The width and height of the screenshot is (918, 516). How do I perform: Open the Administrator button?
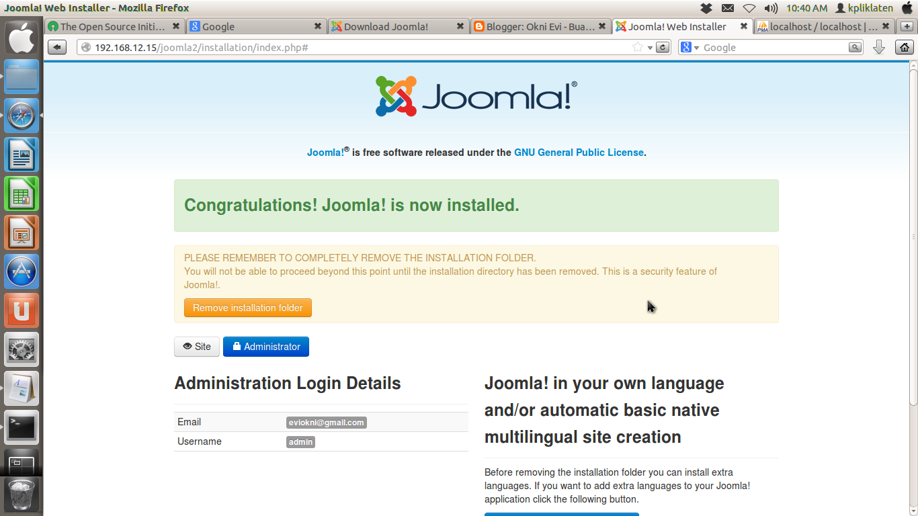(266, 347)
